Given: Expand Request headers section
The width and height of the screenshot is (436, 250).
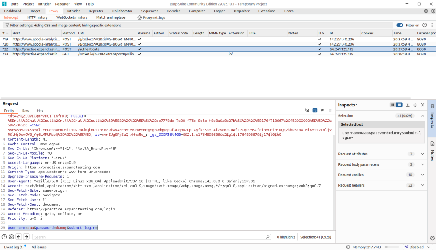Looking at the screenshot, I should 422,185.
